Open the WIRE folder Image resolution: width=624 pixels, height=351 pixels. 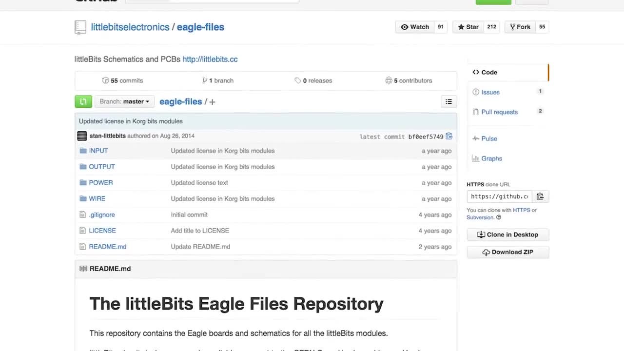tap(97, 199)
